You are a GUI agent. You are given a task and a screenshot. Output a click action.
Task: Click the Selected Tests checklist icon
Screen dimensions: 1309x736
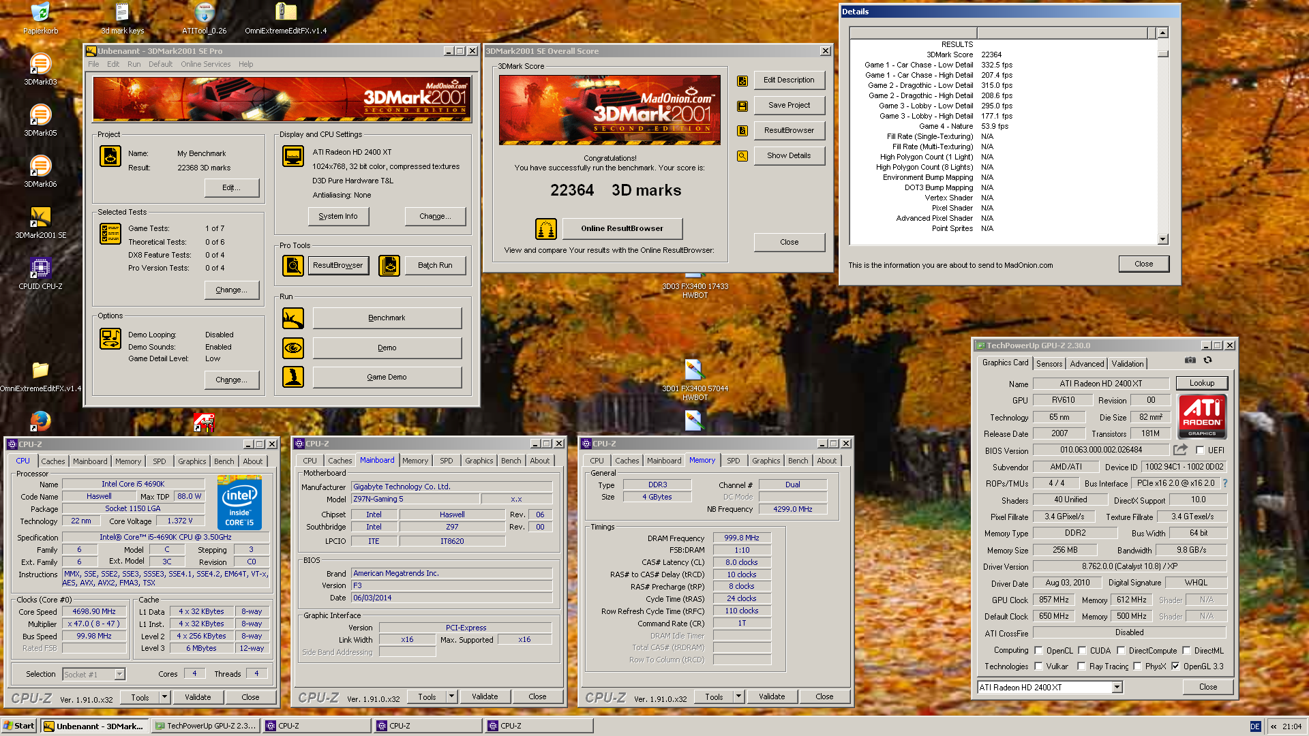pos(110,234)
